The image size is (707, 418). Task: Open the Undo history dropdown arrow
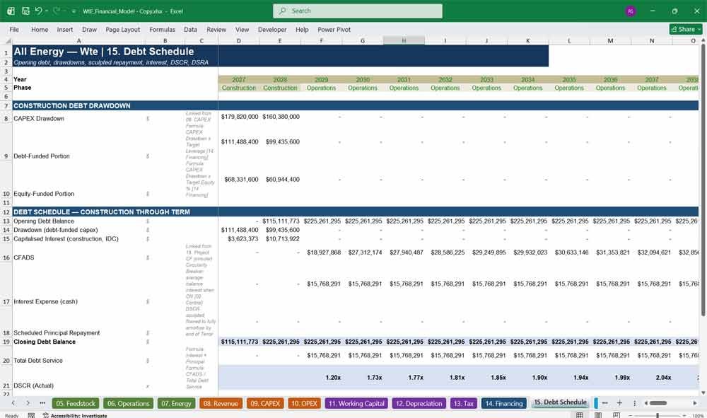[x=47, y=11]
